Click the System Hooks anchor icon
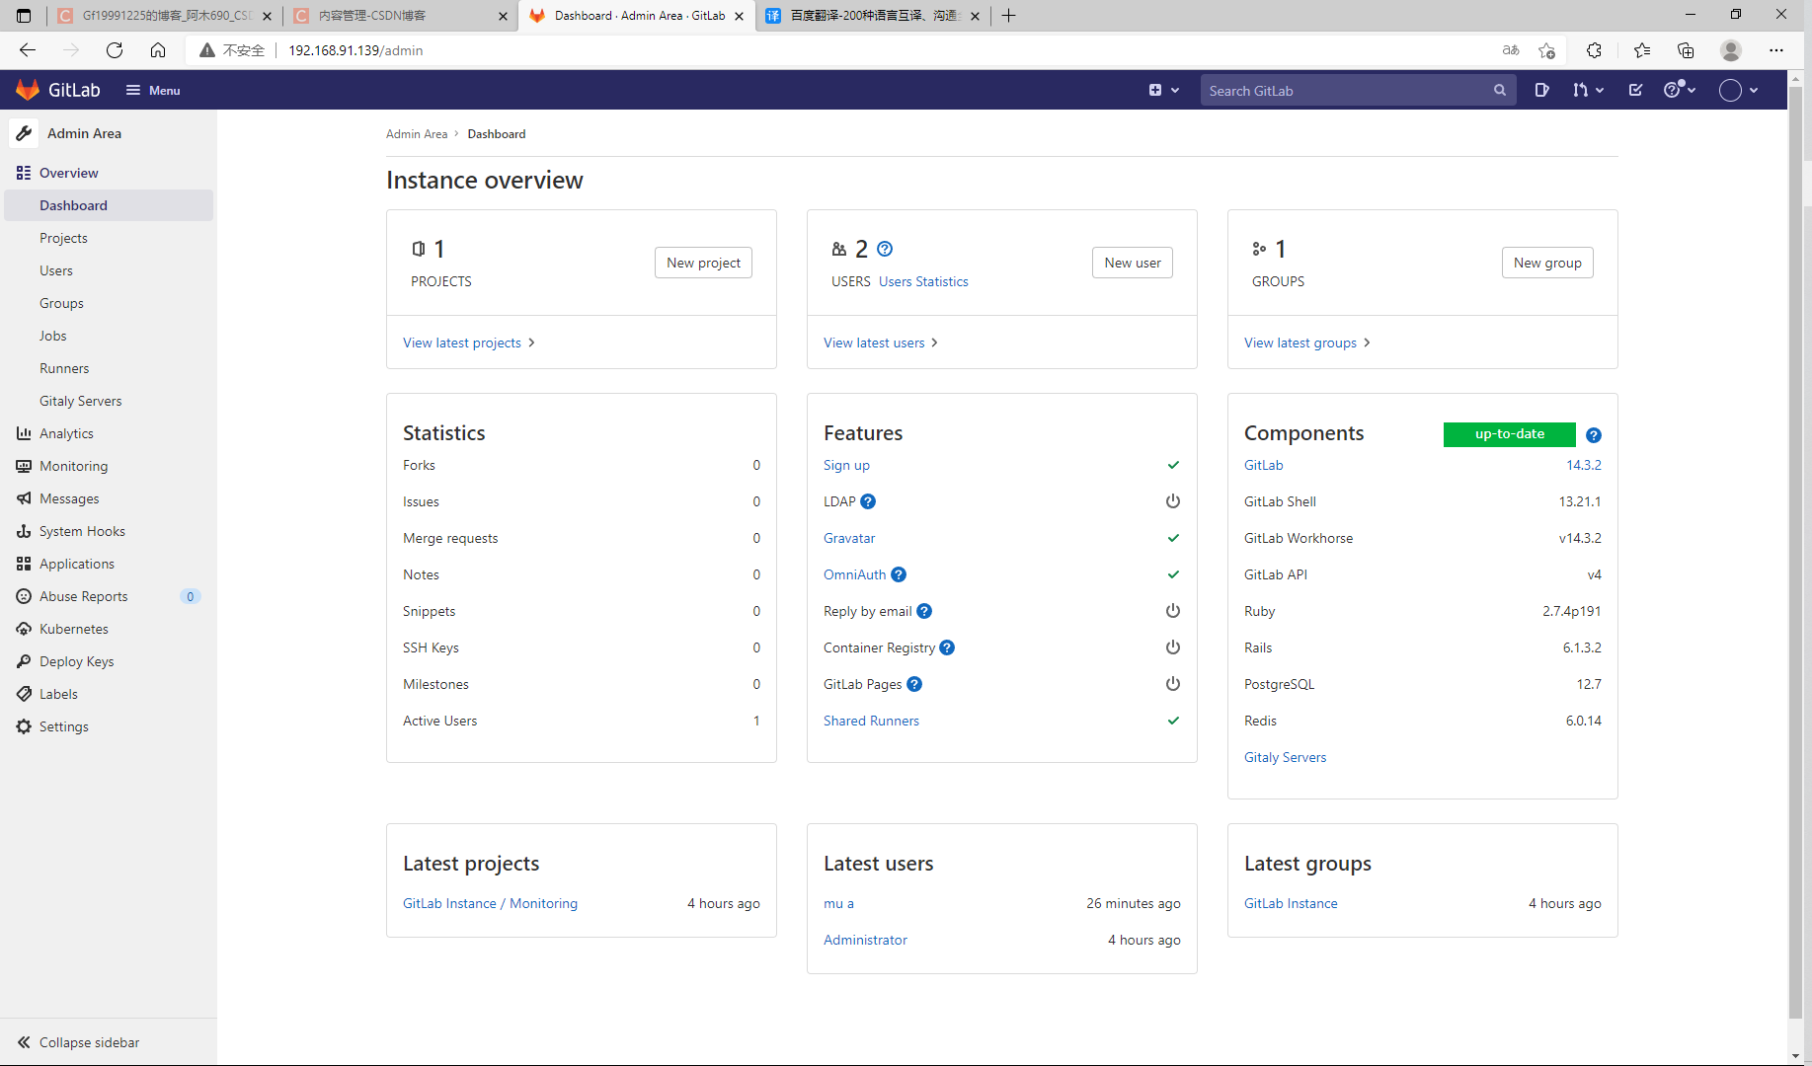The width and height of the screenshot is (1812, 1066). (24, 531)
